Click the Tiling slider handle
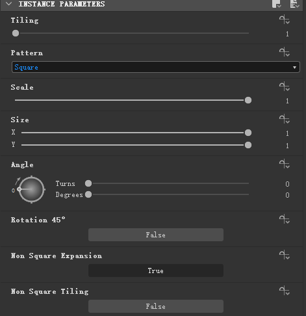Viewport: 306px width, 316px height. point(16,33)
